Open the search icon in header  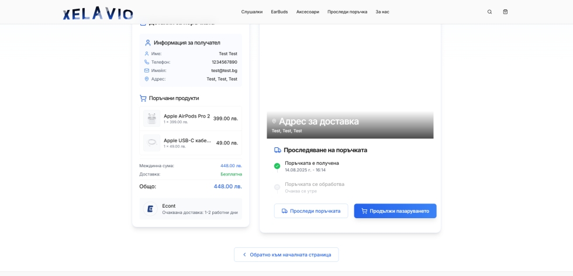click(490, 12)
